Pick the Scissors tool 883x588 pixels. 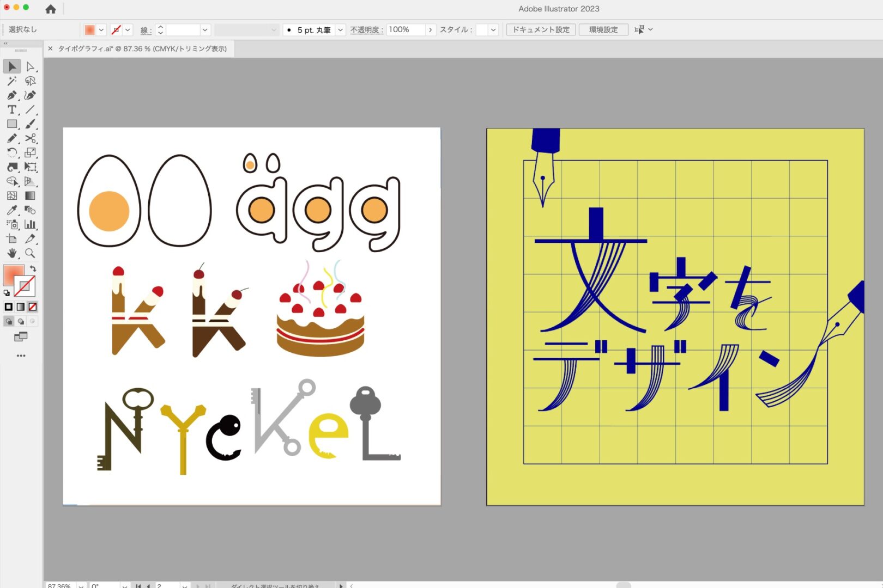pyautogui.click(x=31, y=138)
